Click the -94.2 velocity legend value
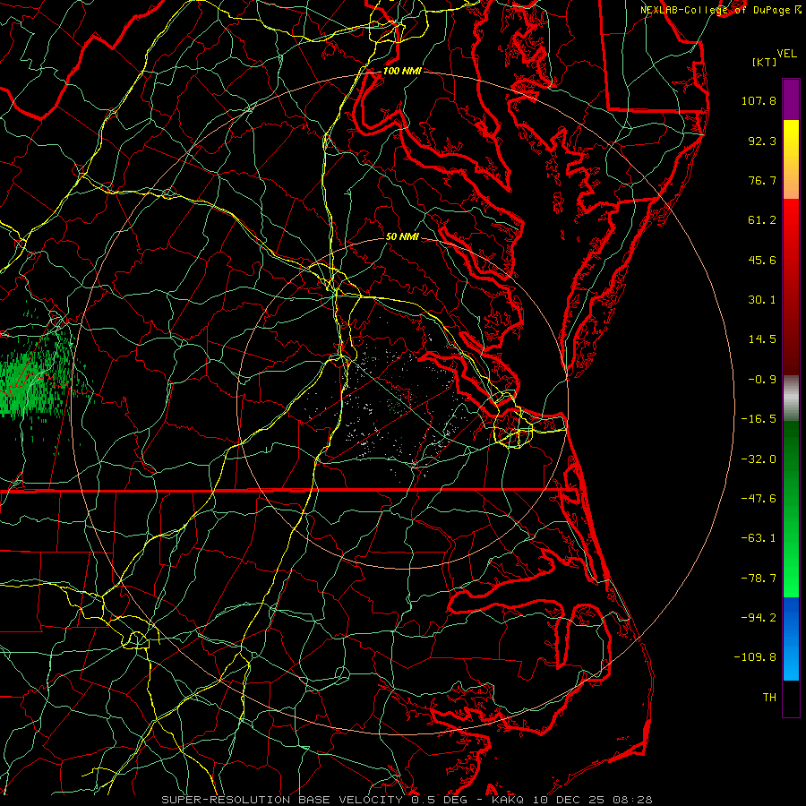The image size is (806, 806). 759,617
